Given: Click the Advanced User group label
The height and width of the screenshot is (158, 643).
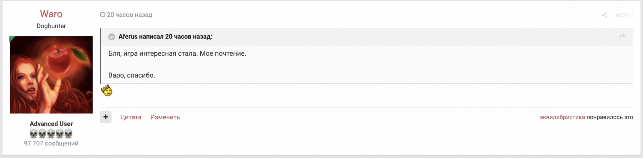Looking at the screenshot, I should pos(51,124).
